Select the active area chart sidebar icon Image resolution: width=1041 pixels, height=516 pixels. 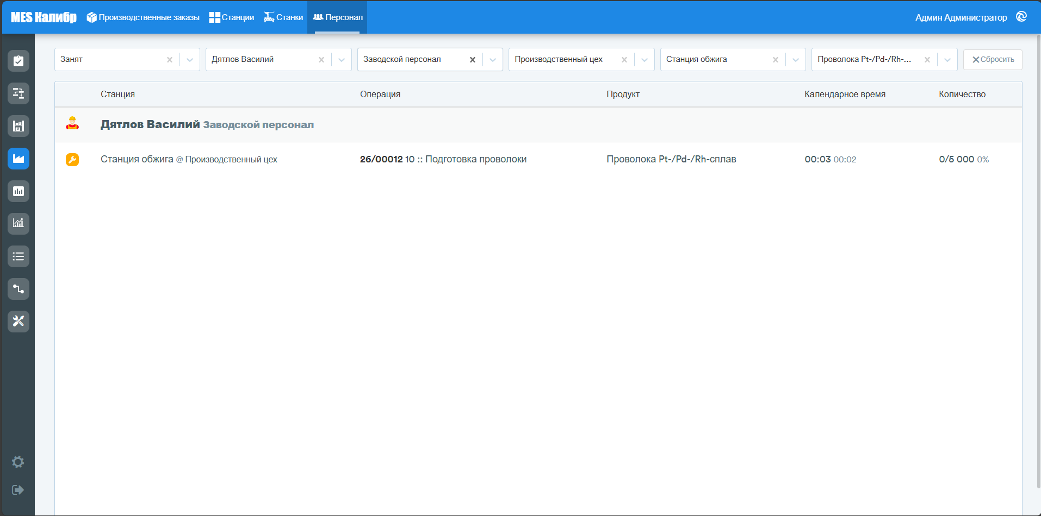[x=18, y=159]
